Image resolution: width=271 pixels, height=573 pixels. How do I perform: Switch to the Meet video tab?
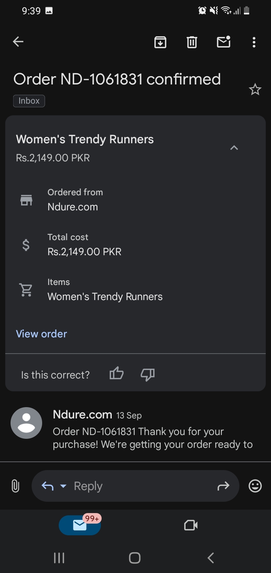[191, 525]
